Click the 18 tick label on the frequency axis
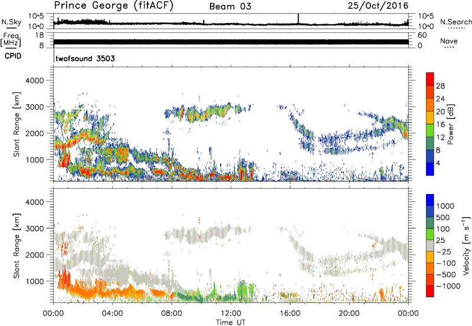Screen dimensions: 472x326 coord(40,35)
